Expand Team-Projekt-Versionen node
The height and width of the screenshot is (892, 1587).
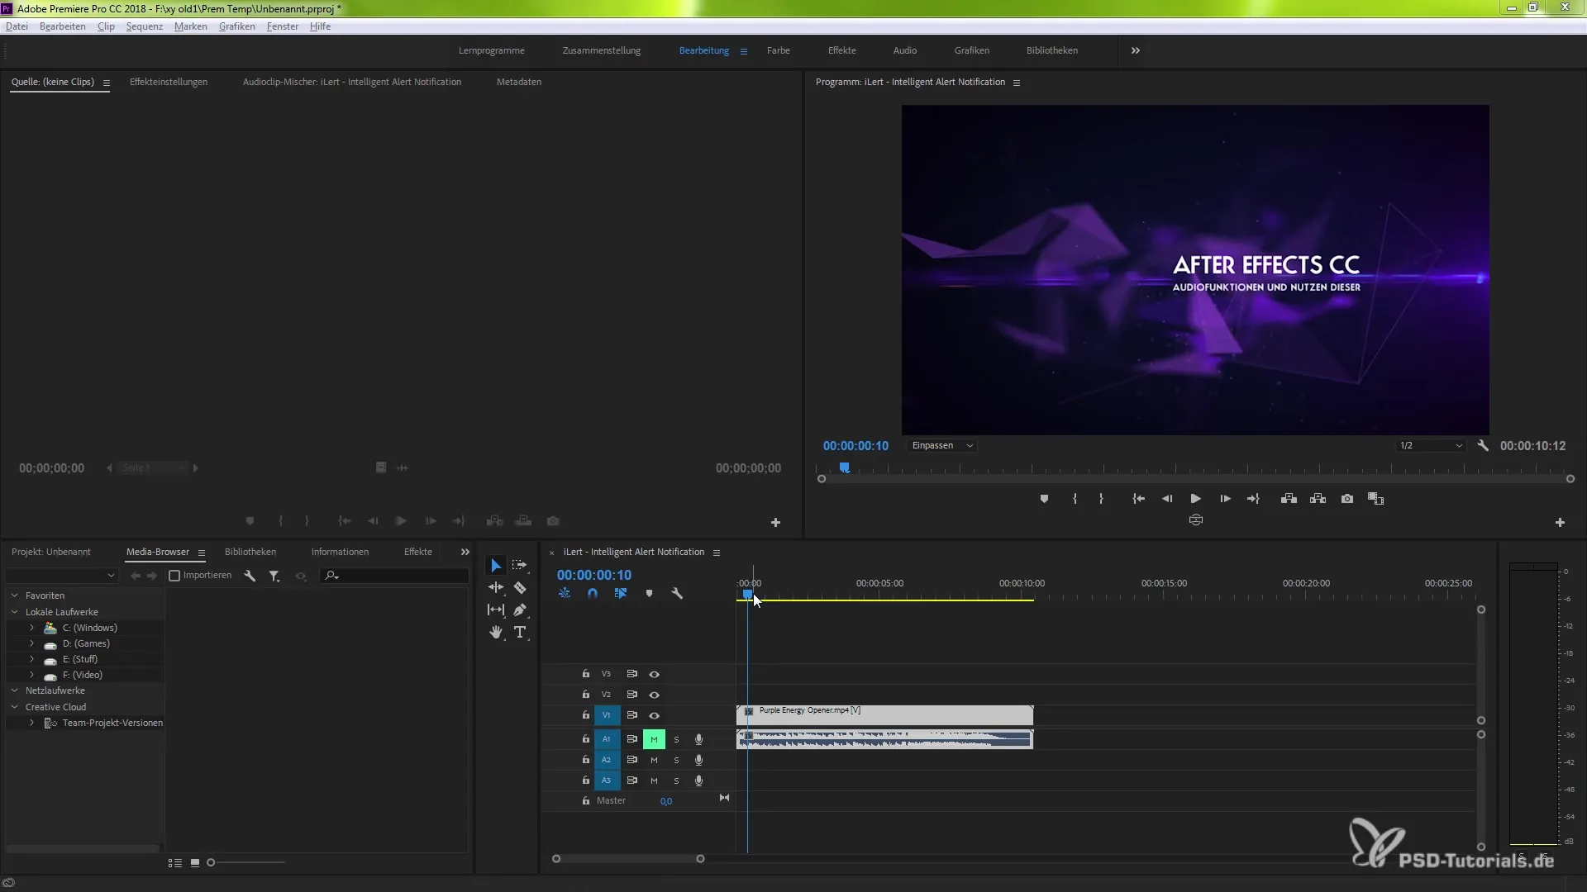(x=31, y=723)
